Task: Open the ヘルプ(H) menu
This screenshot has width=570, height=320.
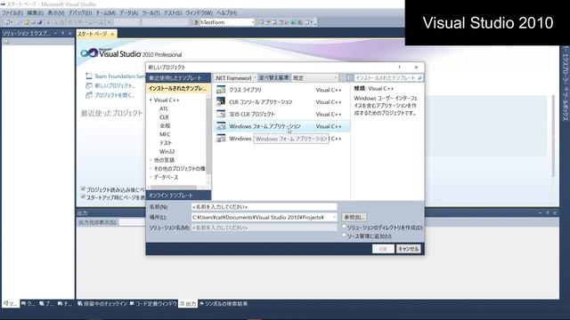Action: (226, 12)
